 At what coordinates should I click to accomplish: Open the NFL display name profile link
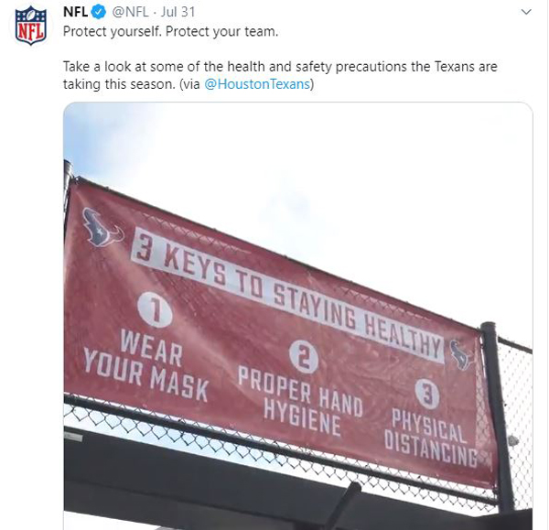tap(75, 12)
